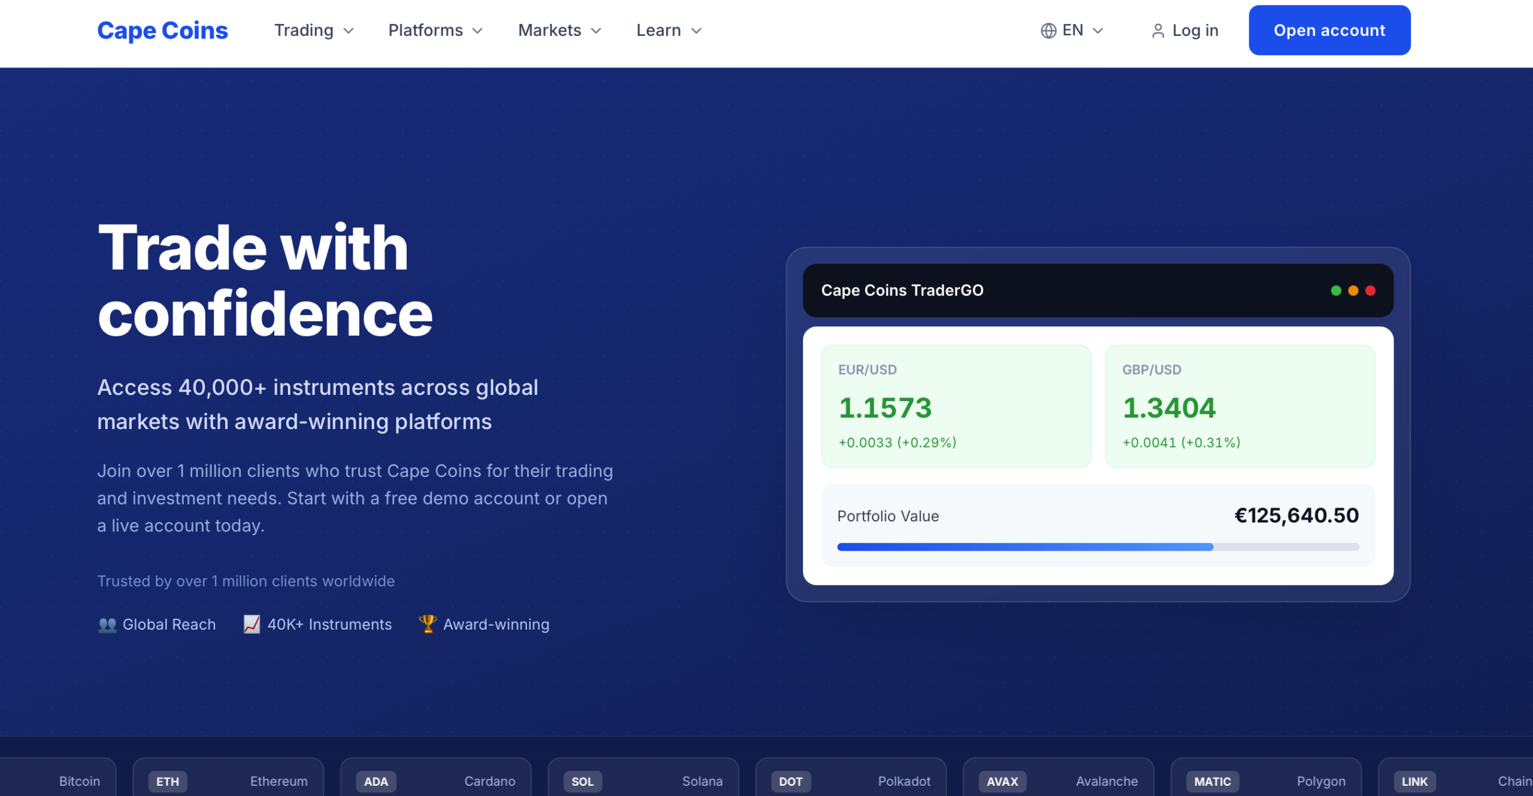1533x796 pixels.
Task: Select the EUR/USD rate card
Action: tap(956, 406)
